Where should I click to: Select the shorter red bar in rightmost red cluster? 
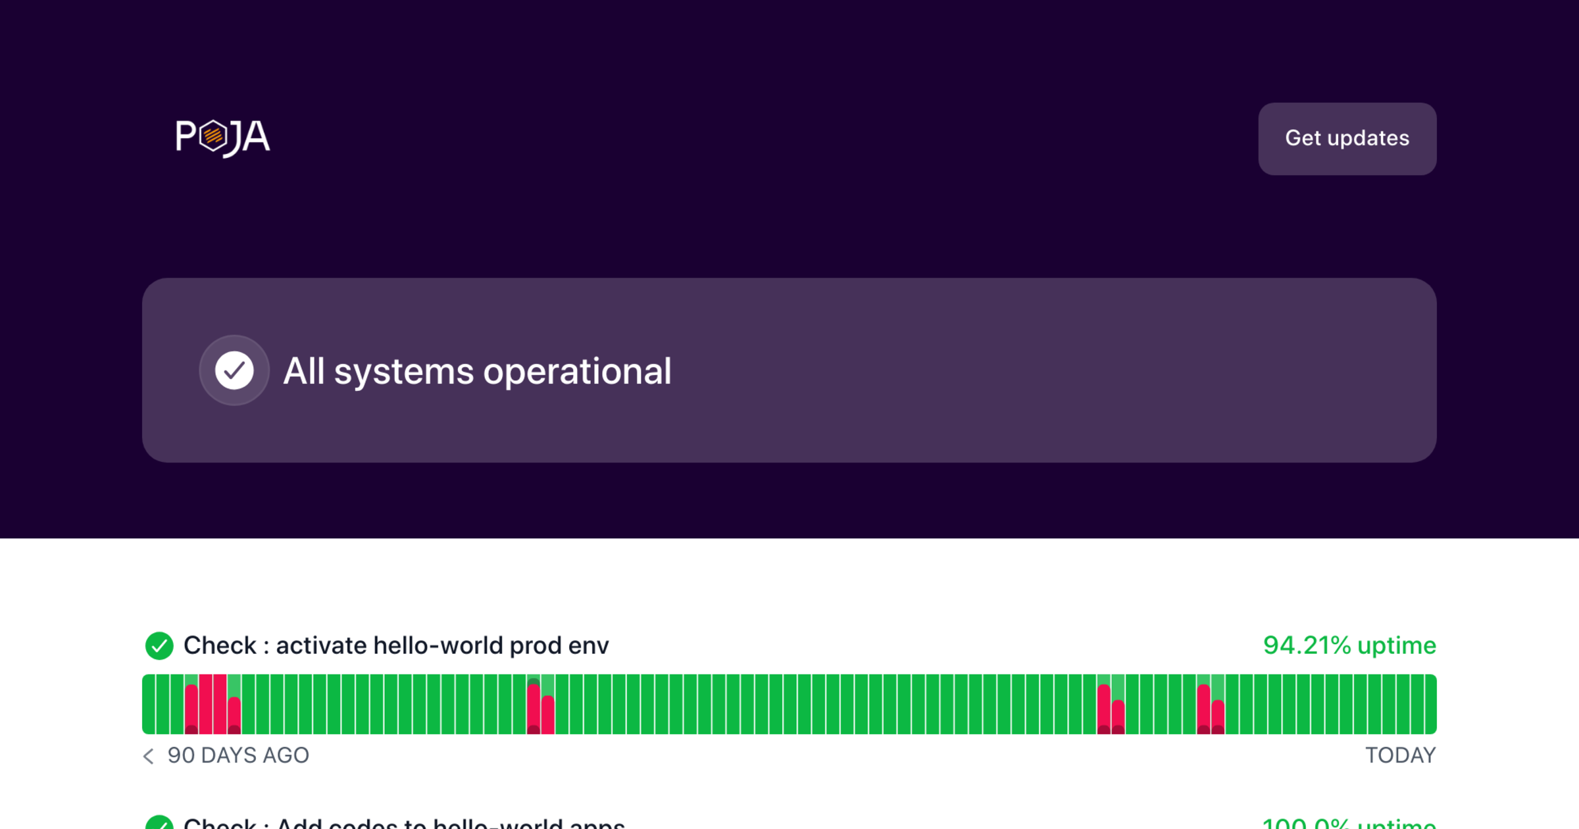[x=1218, y=717]
